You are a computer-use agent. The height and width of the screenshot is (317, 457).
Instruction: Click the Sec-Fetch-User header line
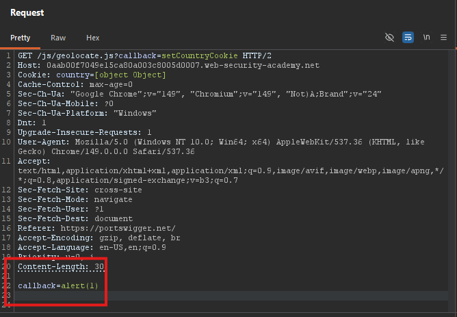61,209
